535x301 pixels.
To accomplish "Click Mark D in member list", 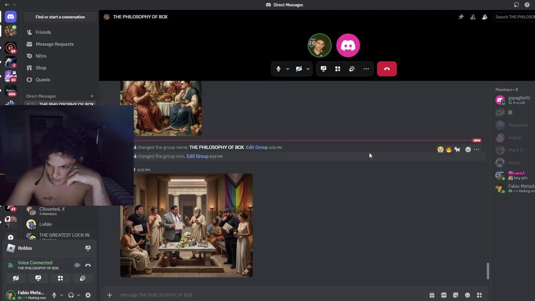I will pos(515,150).
